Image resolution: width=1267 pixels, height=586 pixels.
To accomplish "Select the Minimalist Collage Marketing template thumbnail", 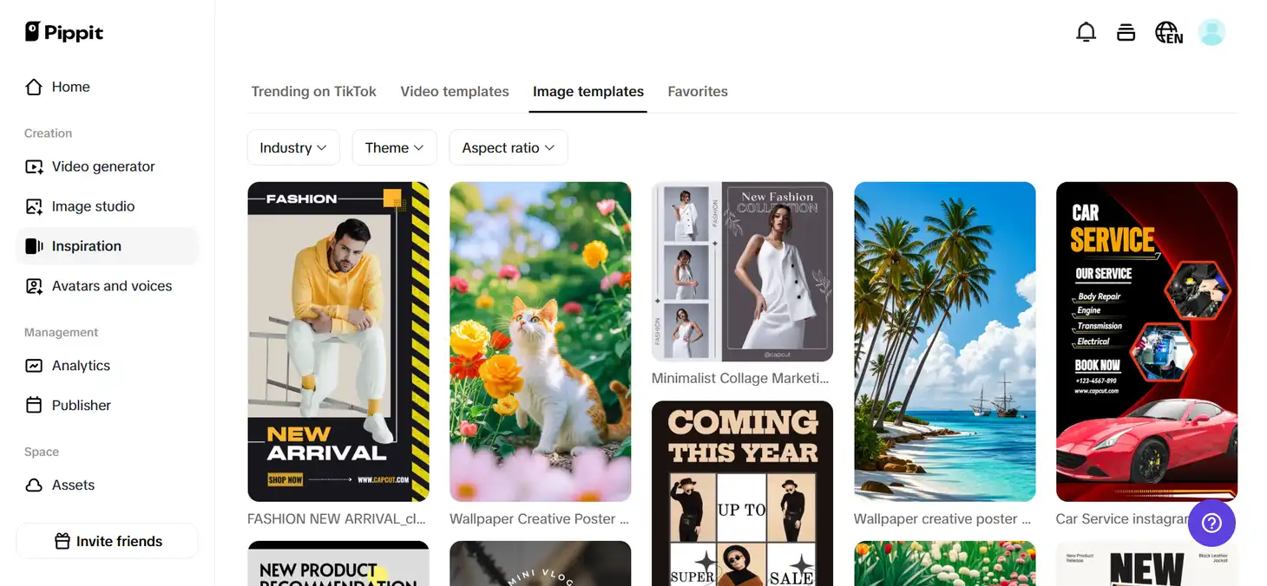I will (x=742, y=271).
